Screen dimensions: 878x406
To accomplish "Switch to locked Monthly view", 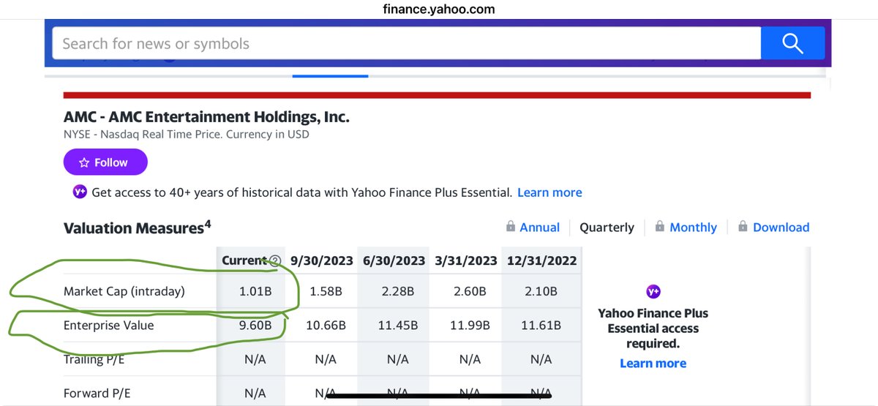I will tap(693, 228).
